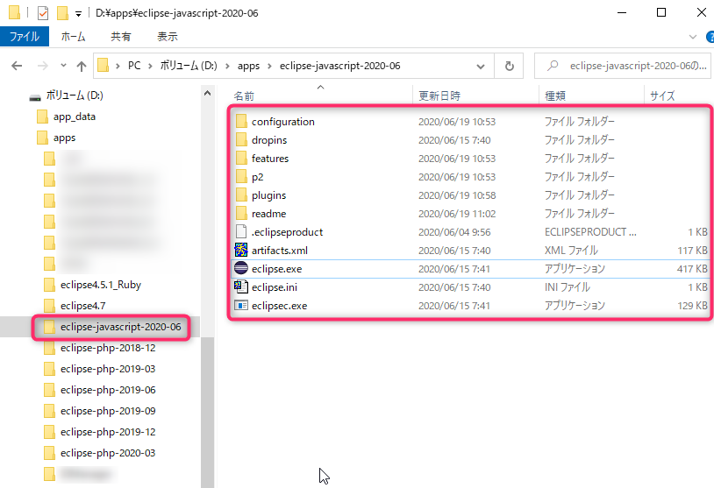Refresh the current folder view

pos(509,67)
